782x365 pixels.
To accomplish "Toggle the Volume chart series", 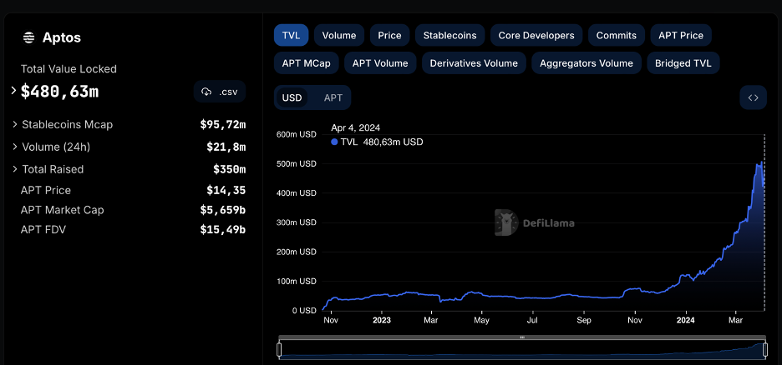I will click(x=339, y=35).
